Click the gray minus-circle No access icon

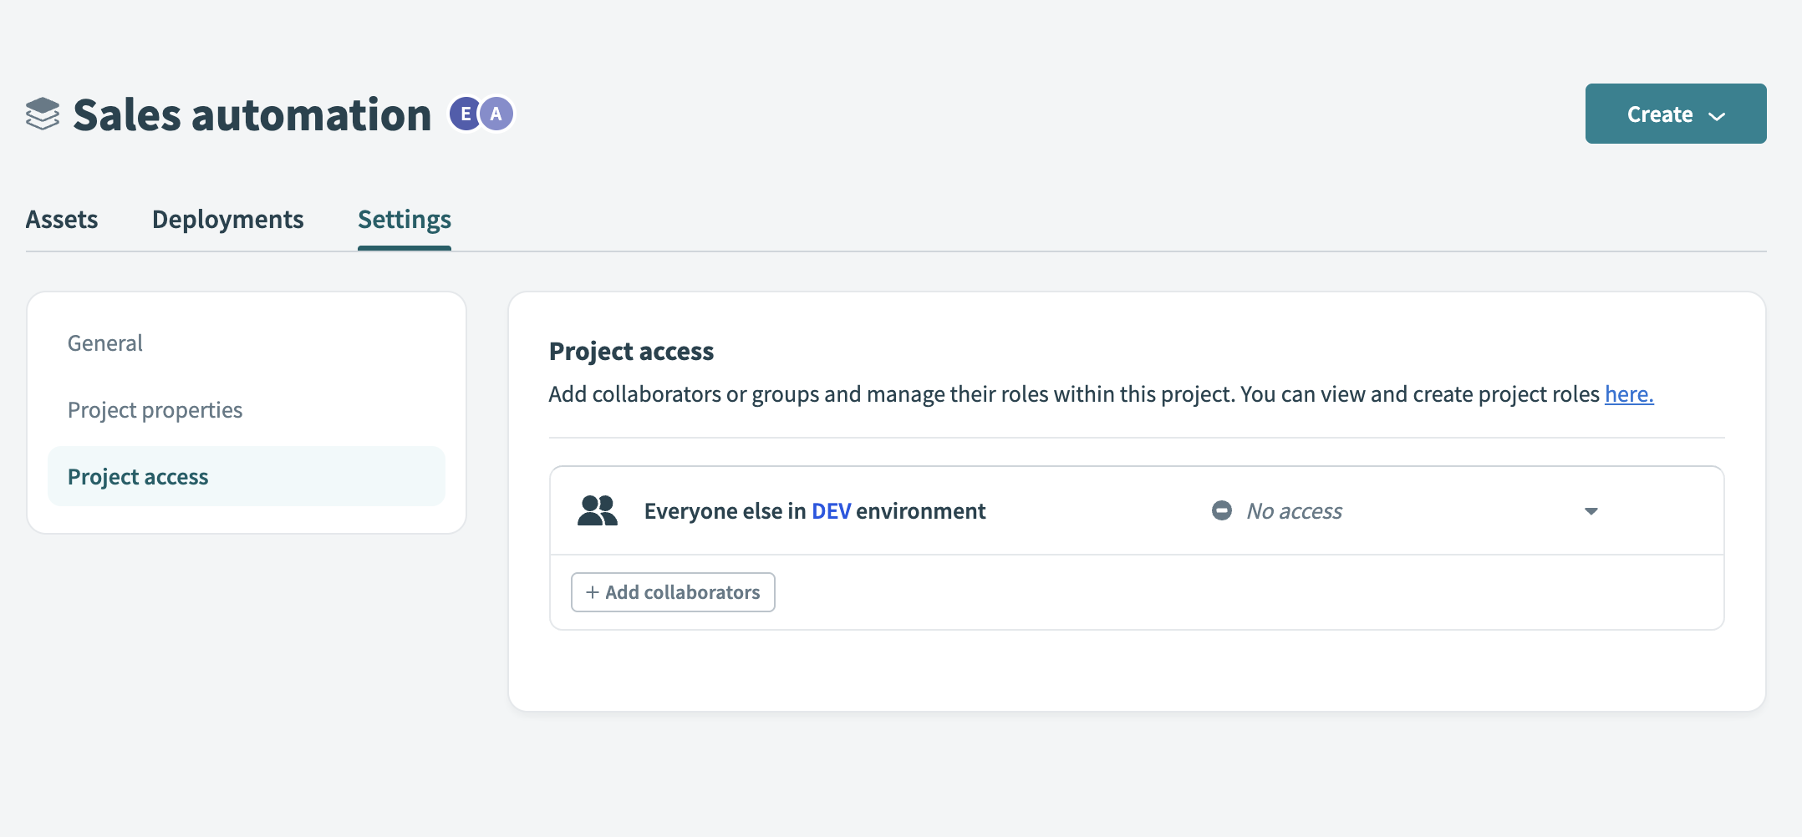pos(1221,510)
